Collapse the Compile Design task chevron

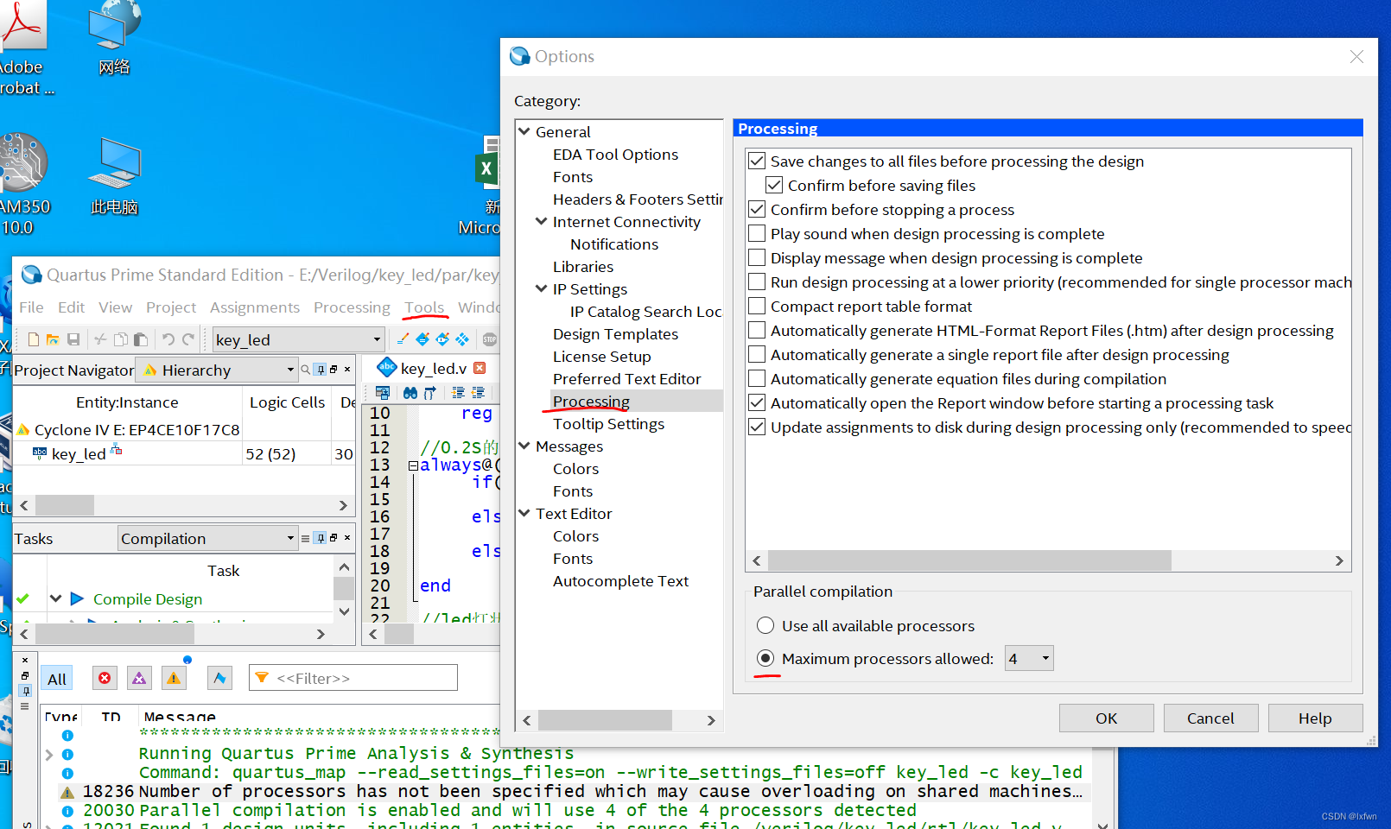click(56, 598)
